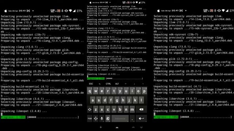
Task: Tap the i key on the keyboard
Action: tap(132, 91)
